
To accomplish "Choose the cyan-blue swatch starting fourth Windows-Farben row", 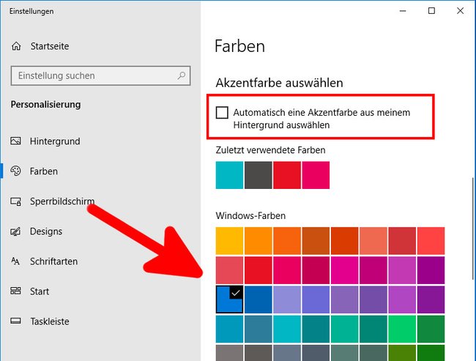I will (229, 329).
